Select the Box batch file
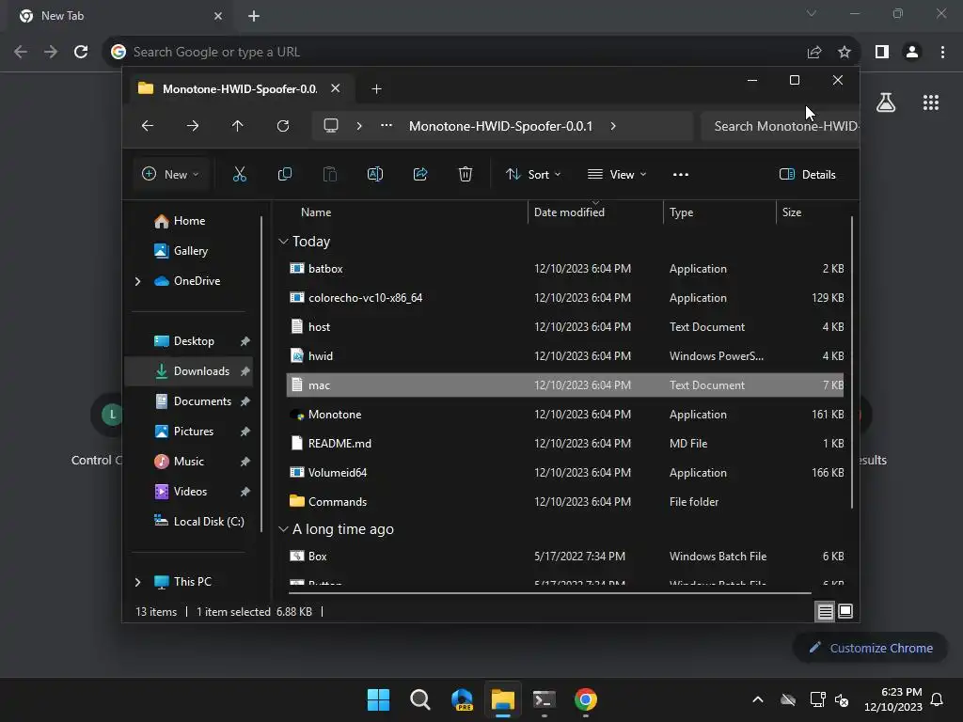The image size is (963, 722). click(x=565, y=557)
